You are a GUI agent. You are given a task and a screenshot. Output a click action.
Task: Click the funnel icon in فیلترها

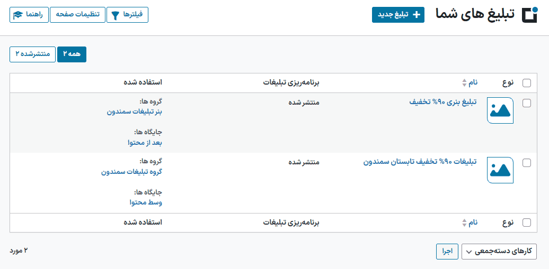115,15
